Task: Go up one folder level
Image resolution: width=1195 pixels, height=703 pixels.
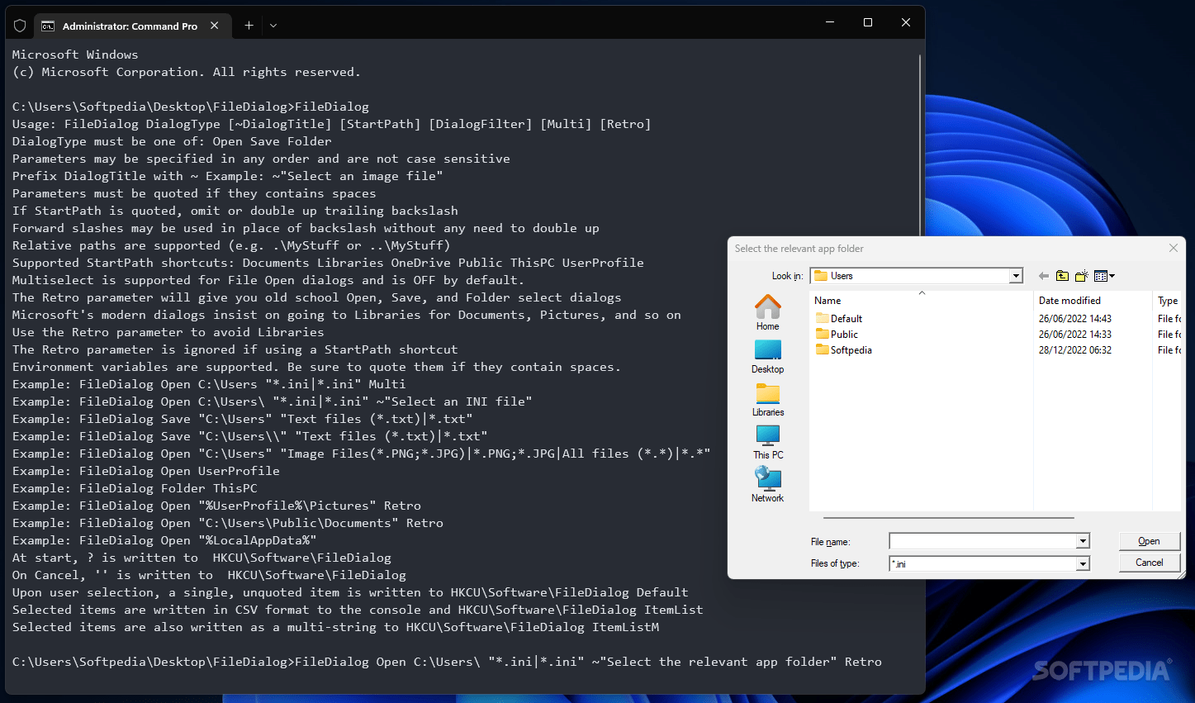Action: 1063,276
